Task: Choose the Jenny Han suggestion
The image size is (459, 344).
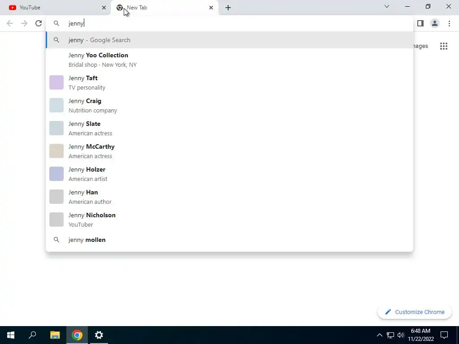Action: (x=229, y=197)
